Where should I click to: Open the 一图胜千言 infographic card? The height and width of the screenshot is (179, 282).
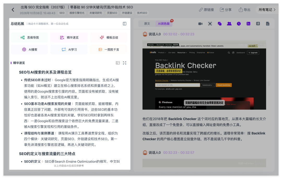coord(109,50)
